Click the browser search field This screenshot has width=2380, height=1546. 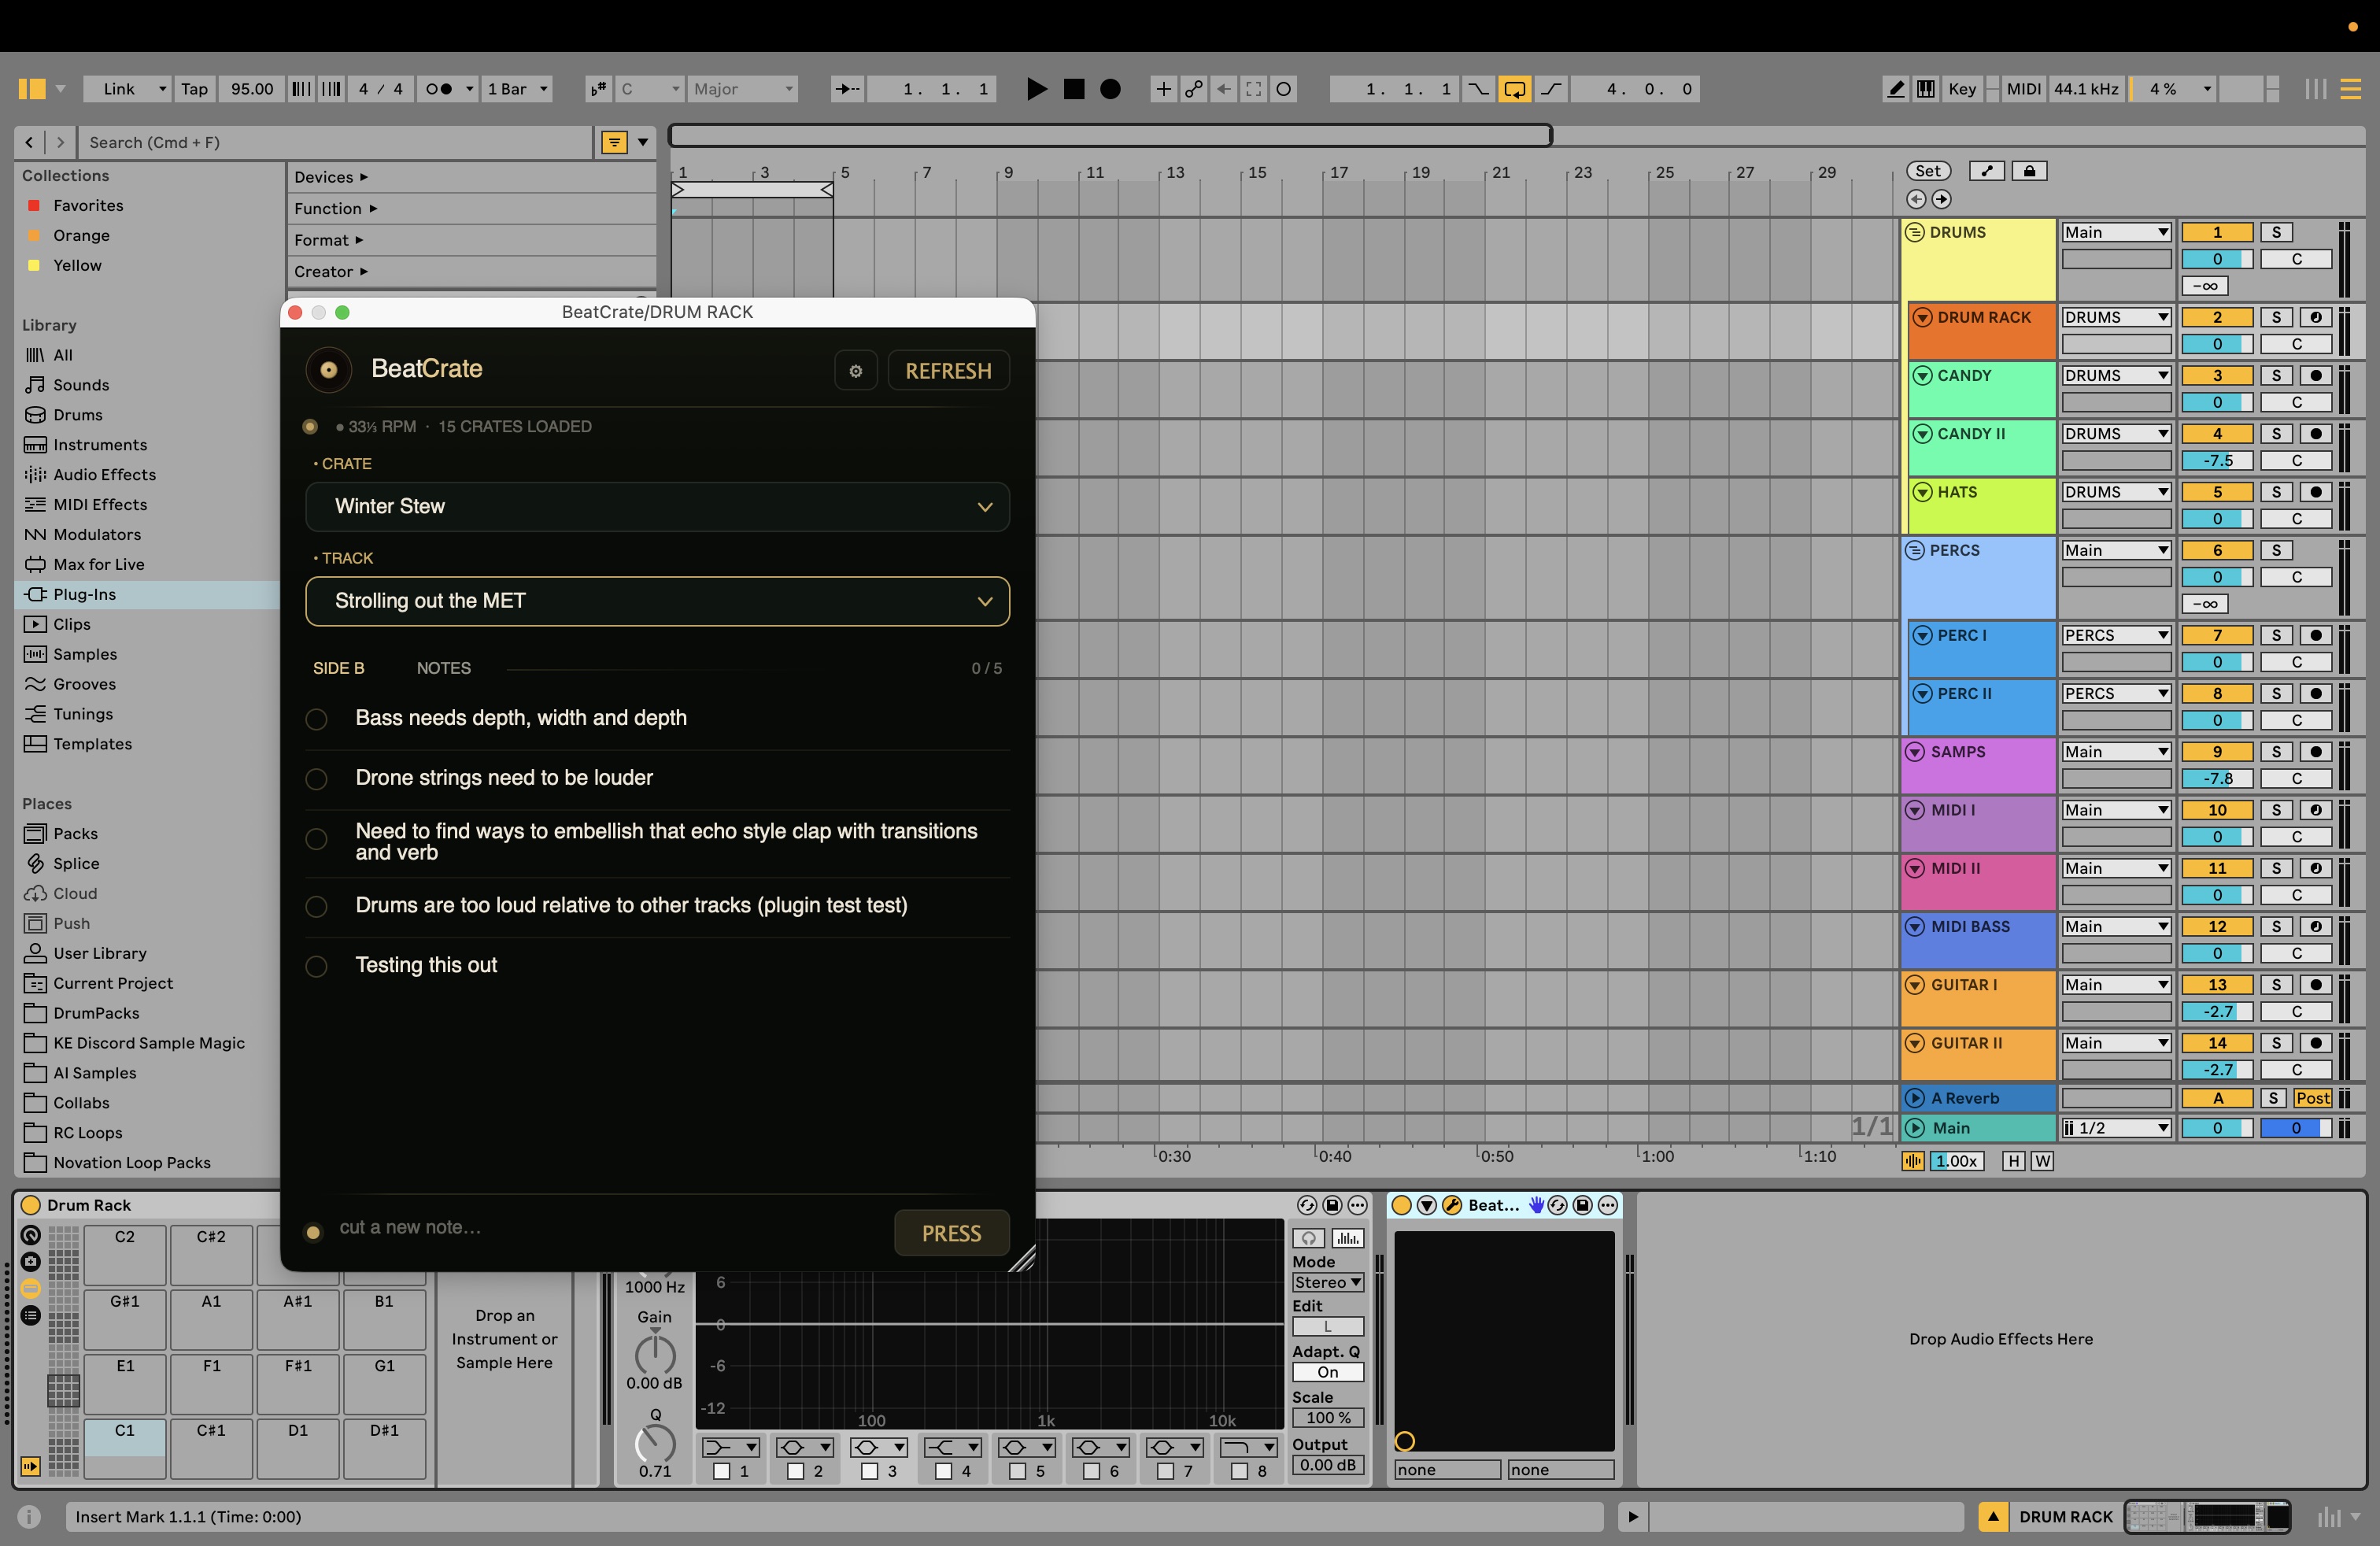pos(337,142)
